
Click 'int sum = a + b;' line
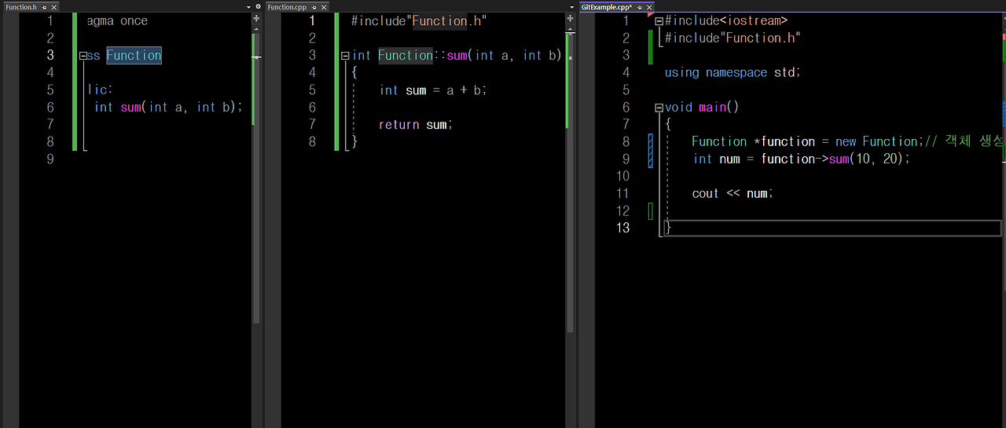(x=433, y=90)
